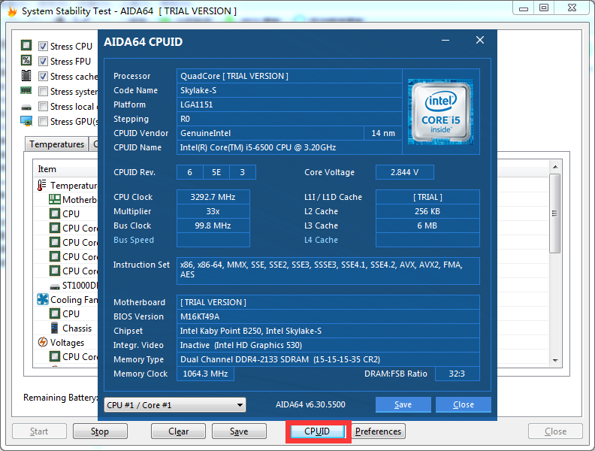Image resolution: width=595 pixels, height=451 pixels.
Task: Uncheck the Stress CPU checkbox
Action: point(44,47)
